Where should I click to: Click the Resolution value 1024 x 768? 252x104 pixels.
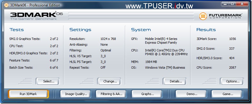click(x=108, y=39)
